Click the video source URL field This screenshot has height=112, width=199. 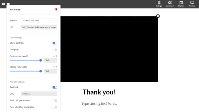pos(39,27)
